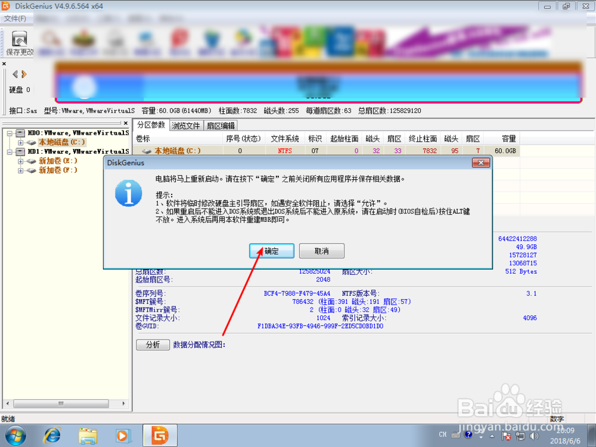Viewport: 596px width, 447px height.
Task: Click the DiskGenius taskbar button
Action: [160, 436]
